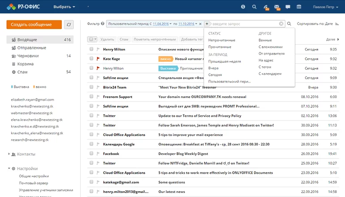Image resolution: width=345 pixels, height=197 pixels.
Task: Click the refresh mail button
Action: click(x=69, y=25)
